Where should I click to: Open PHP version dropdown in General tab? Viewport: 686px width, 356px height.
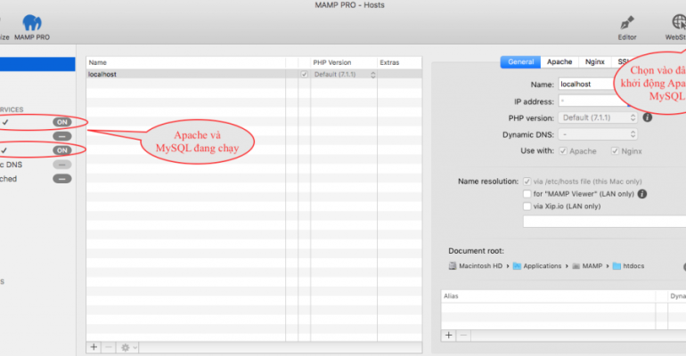(x=598, y=117)
